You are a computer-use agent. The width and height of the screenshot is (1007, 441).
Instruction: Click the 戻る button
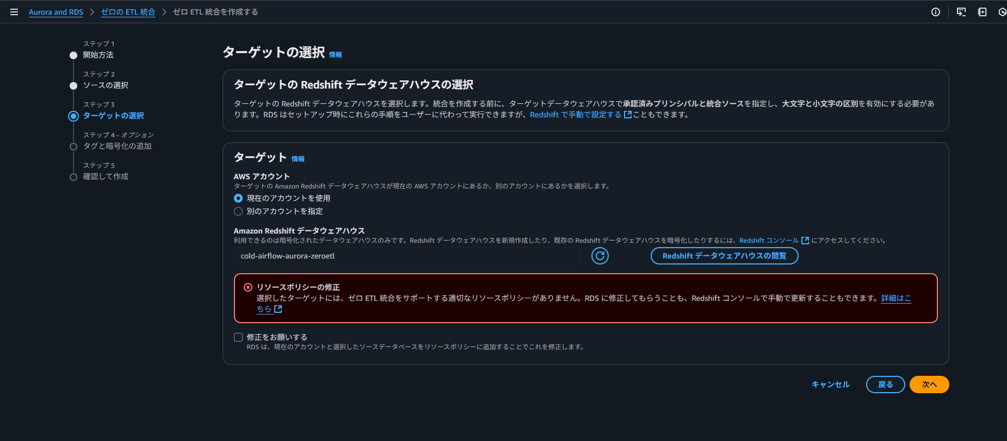[886, 385]
